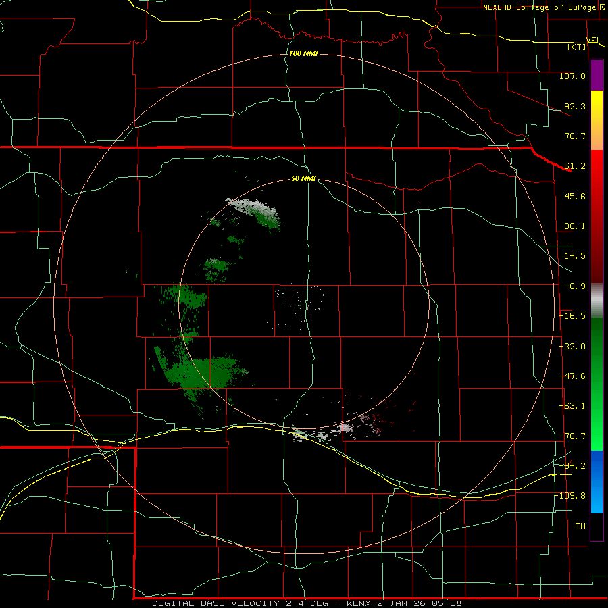The image size is (608, 608).
Task: Click the 100 NMI range ring label
Action: click(x=303, y=53)
